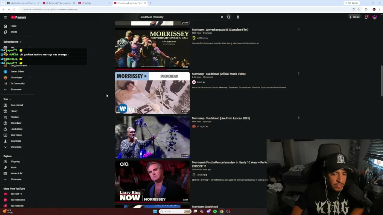
Task: Open Playlists in the sidebar
Action: (14, 117)
